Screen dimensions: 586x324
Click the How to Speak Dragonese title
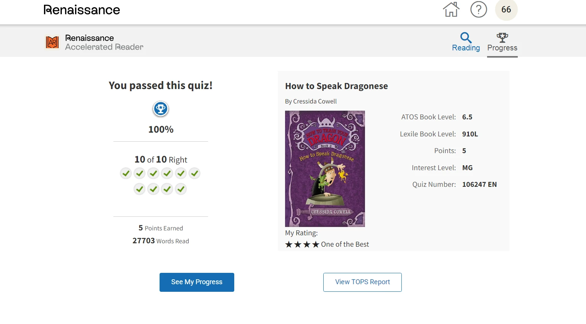[x=337, y=86]
